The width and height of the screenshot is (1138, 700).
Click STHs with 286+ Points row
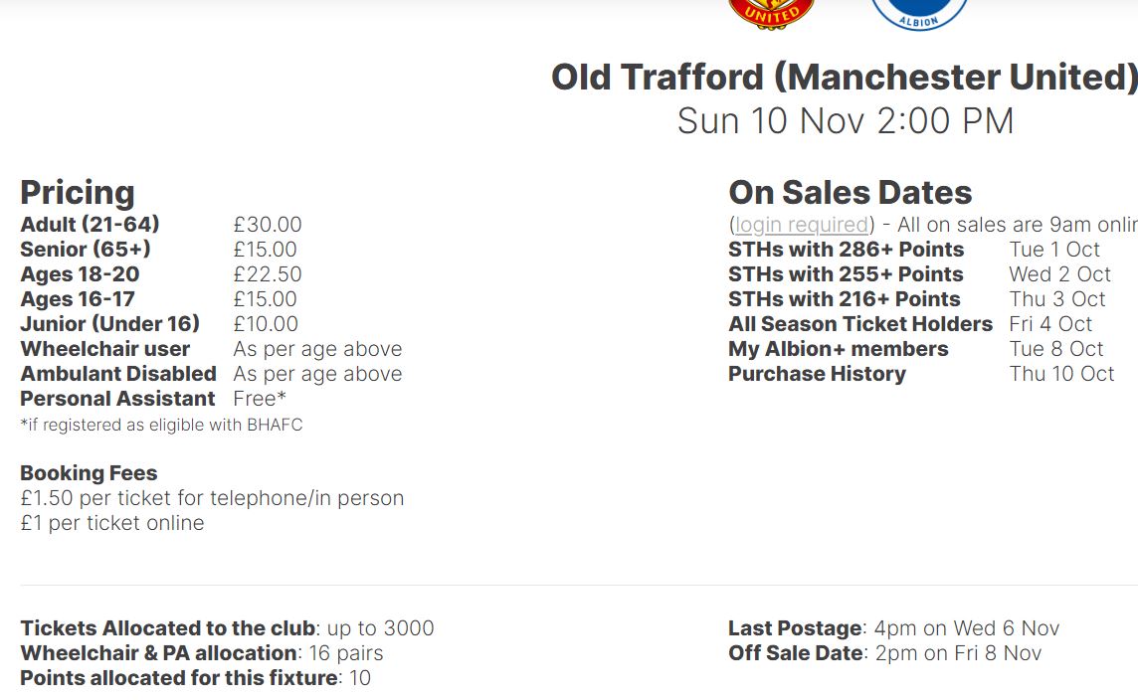coord(914,249)
